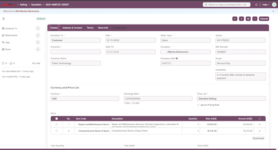Dismiss the welcome banner
The height and width of the screenshot is (150, 278).
[273, 11]
